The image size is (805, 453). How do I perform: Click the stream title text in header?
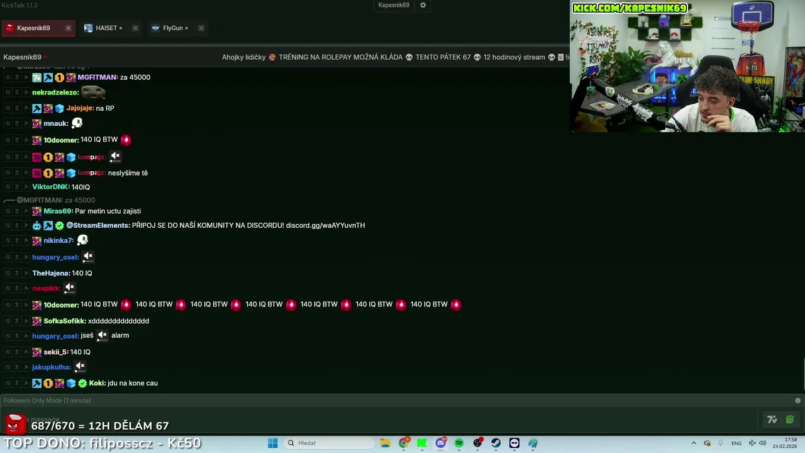[395, 57]
